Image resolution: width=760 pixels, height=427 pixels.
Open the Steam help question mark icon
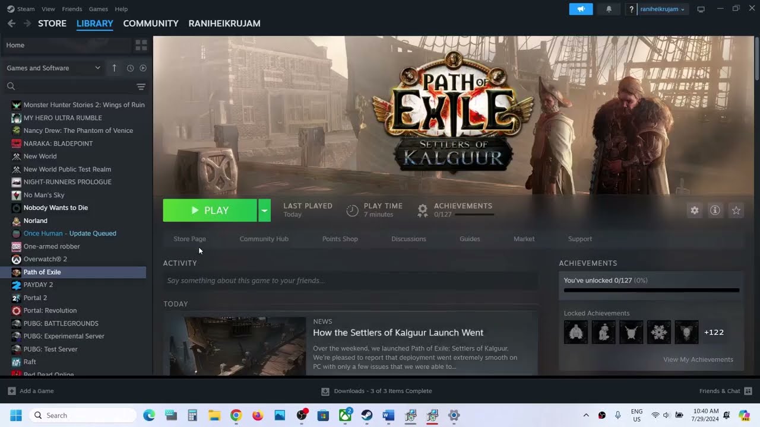pyautogui.click(x=631, y=9)
